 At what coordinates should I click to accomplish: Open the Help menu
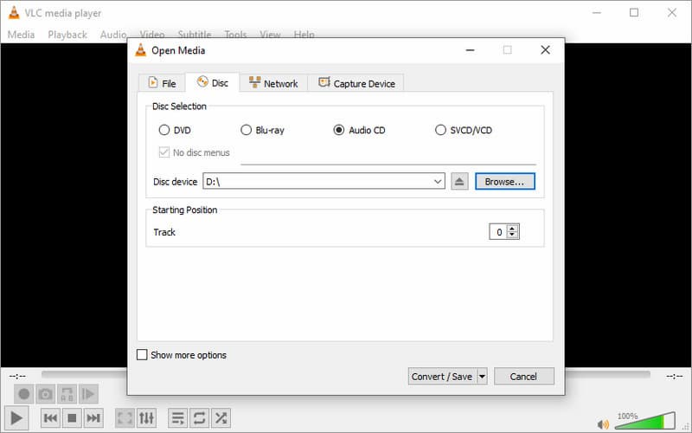pos(304,34)
